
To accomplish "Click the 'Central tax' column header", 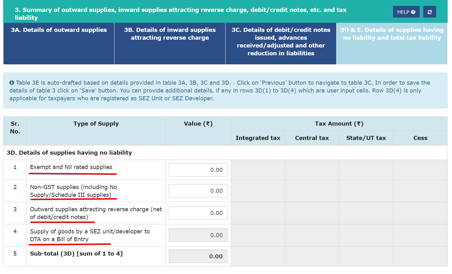I will [x=312, y=138].
